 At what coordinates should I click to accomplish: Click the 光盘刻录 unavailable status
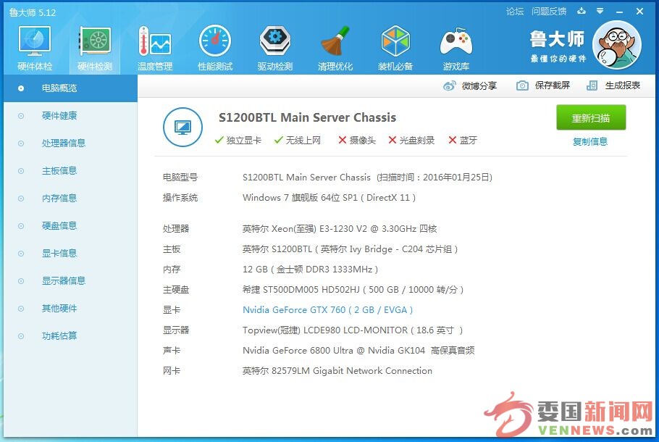click(x=411, y=140)
